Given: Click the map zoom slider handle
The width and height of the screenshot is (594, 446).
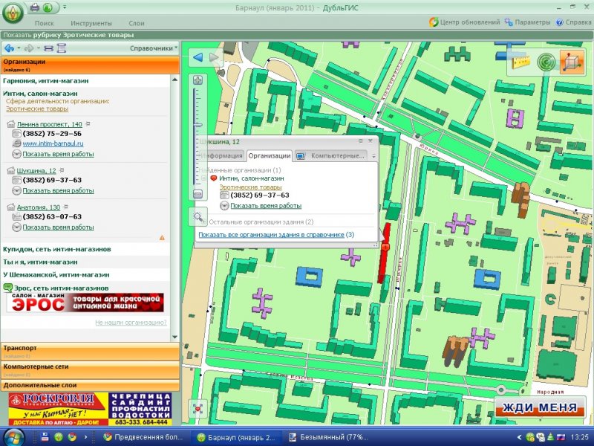Looking at the screenshot, I should click(x=198, y=125).
